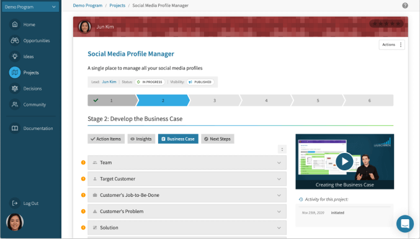Image resolution: width=420 pixels, height=239 pixels.
Task: Switch to the Action Items tab
Action: pyautogui.click(x=106, y=139)
